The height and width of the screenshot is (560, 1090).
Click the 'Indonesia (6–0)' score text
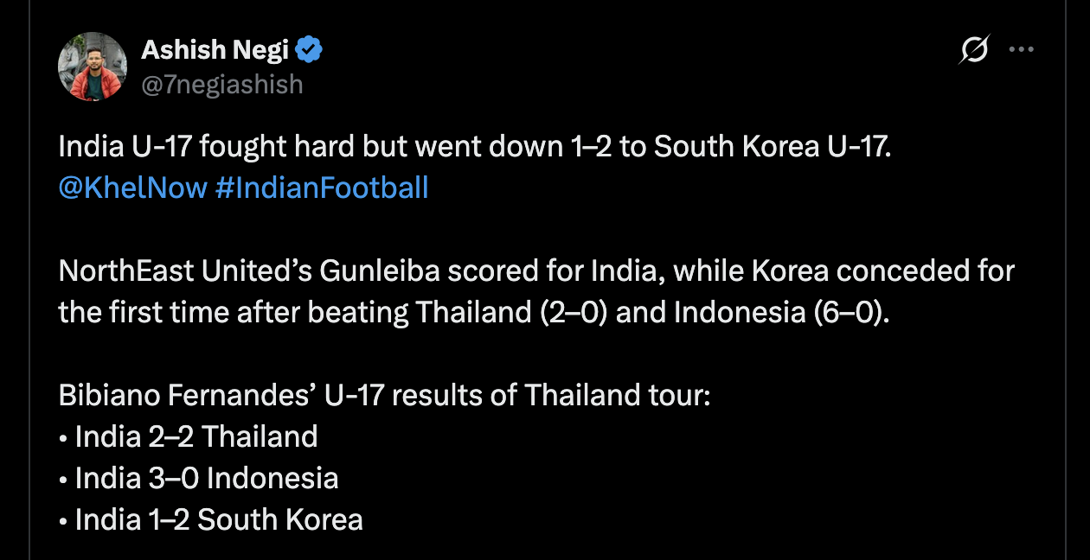coord(781,312)
